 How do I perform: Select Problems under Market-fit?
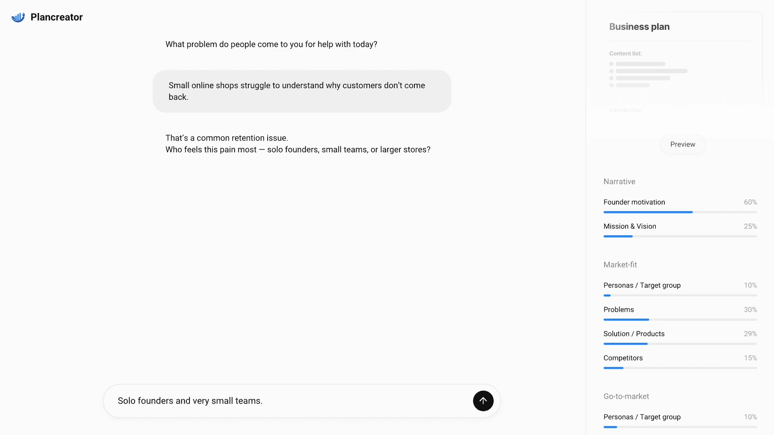[x=618, y=310]
